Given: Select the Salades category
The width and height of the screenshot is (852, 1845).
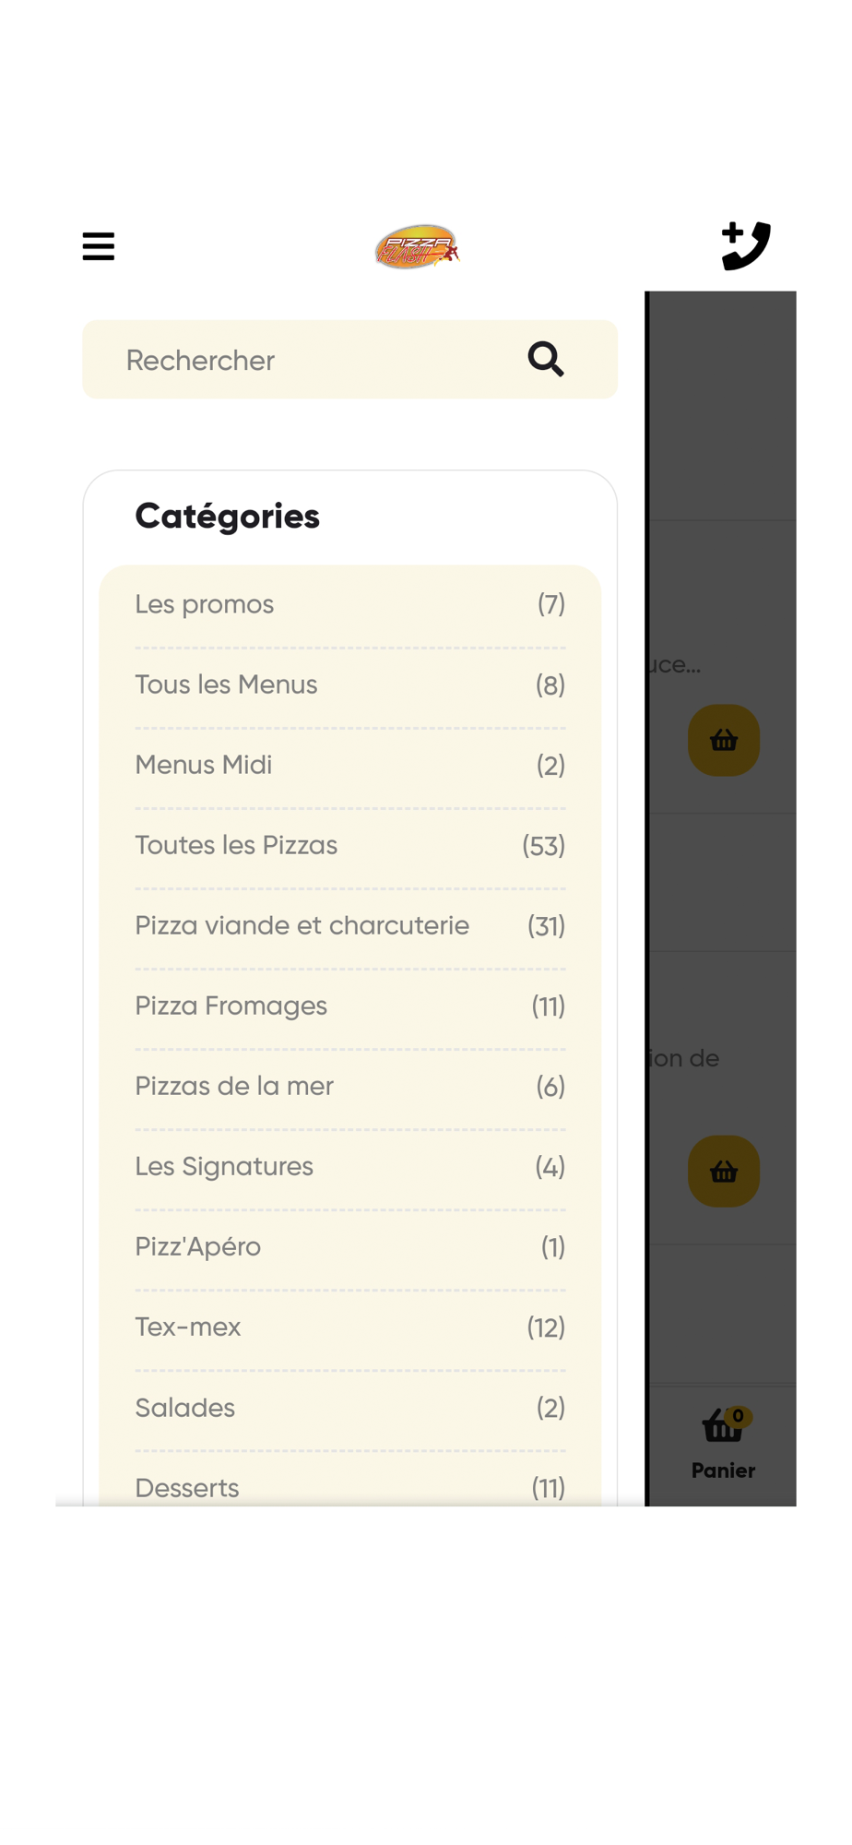Looking at the screenshot, I should [350, 1408].
